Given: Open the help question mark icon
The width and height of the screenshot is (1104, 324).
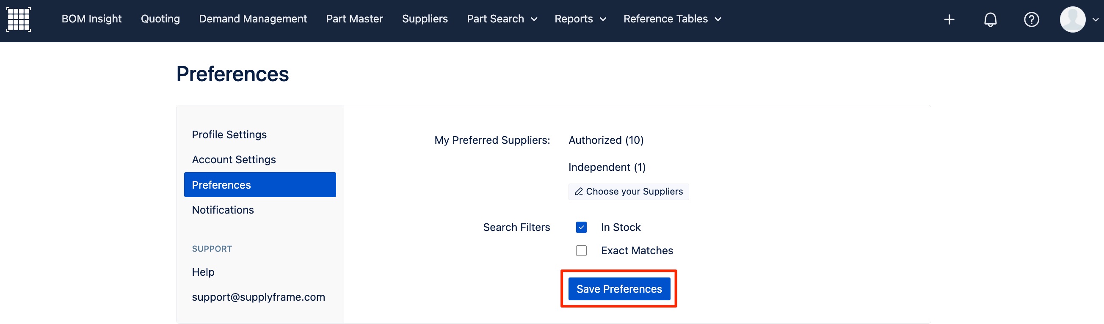Looking at the screenshot, I should [1031, 20].
